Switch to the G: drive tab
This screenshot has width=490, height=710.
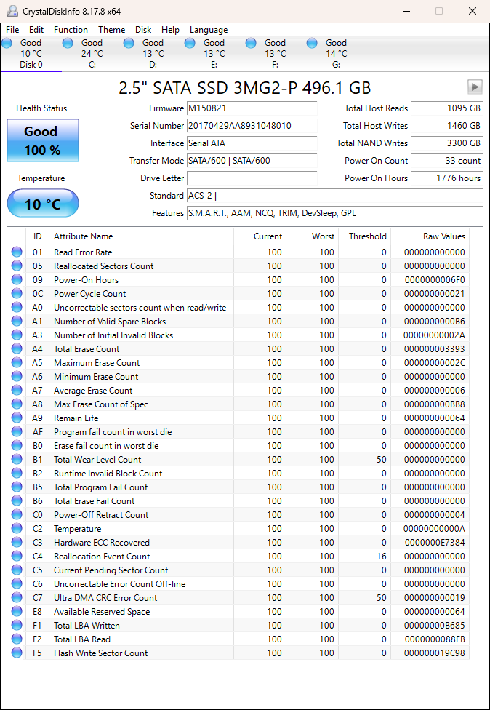pos(335,54)
